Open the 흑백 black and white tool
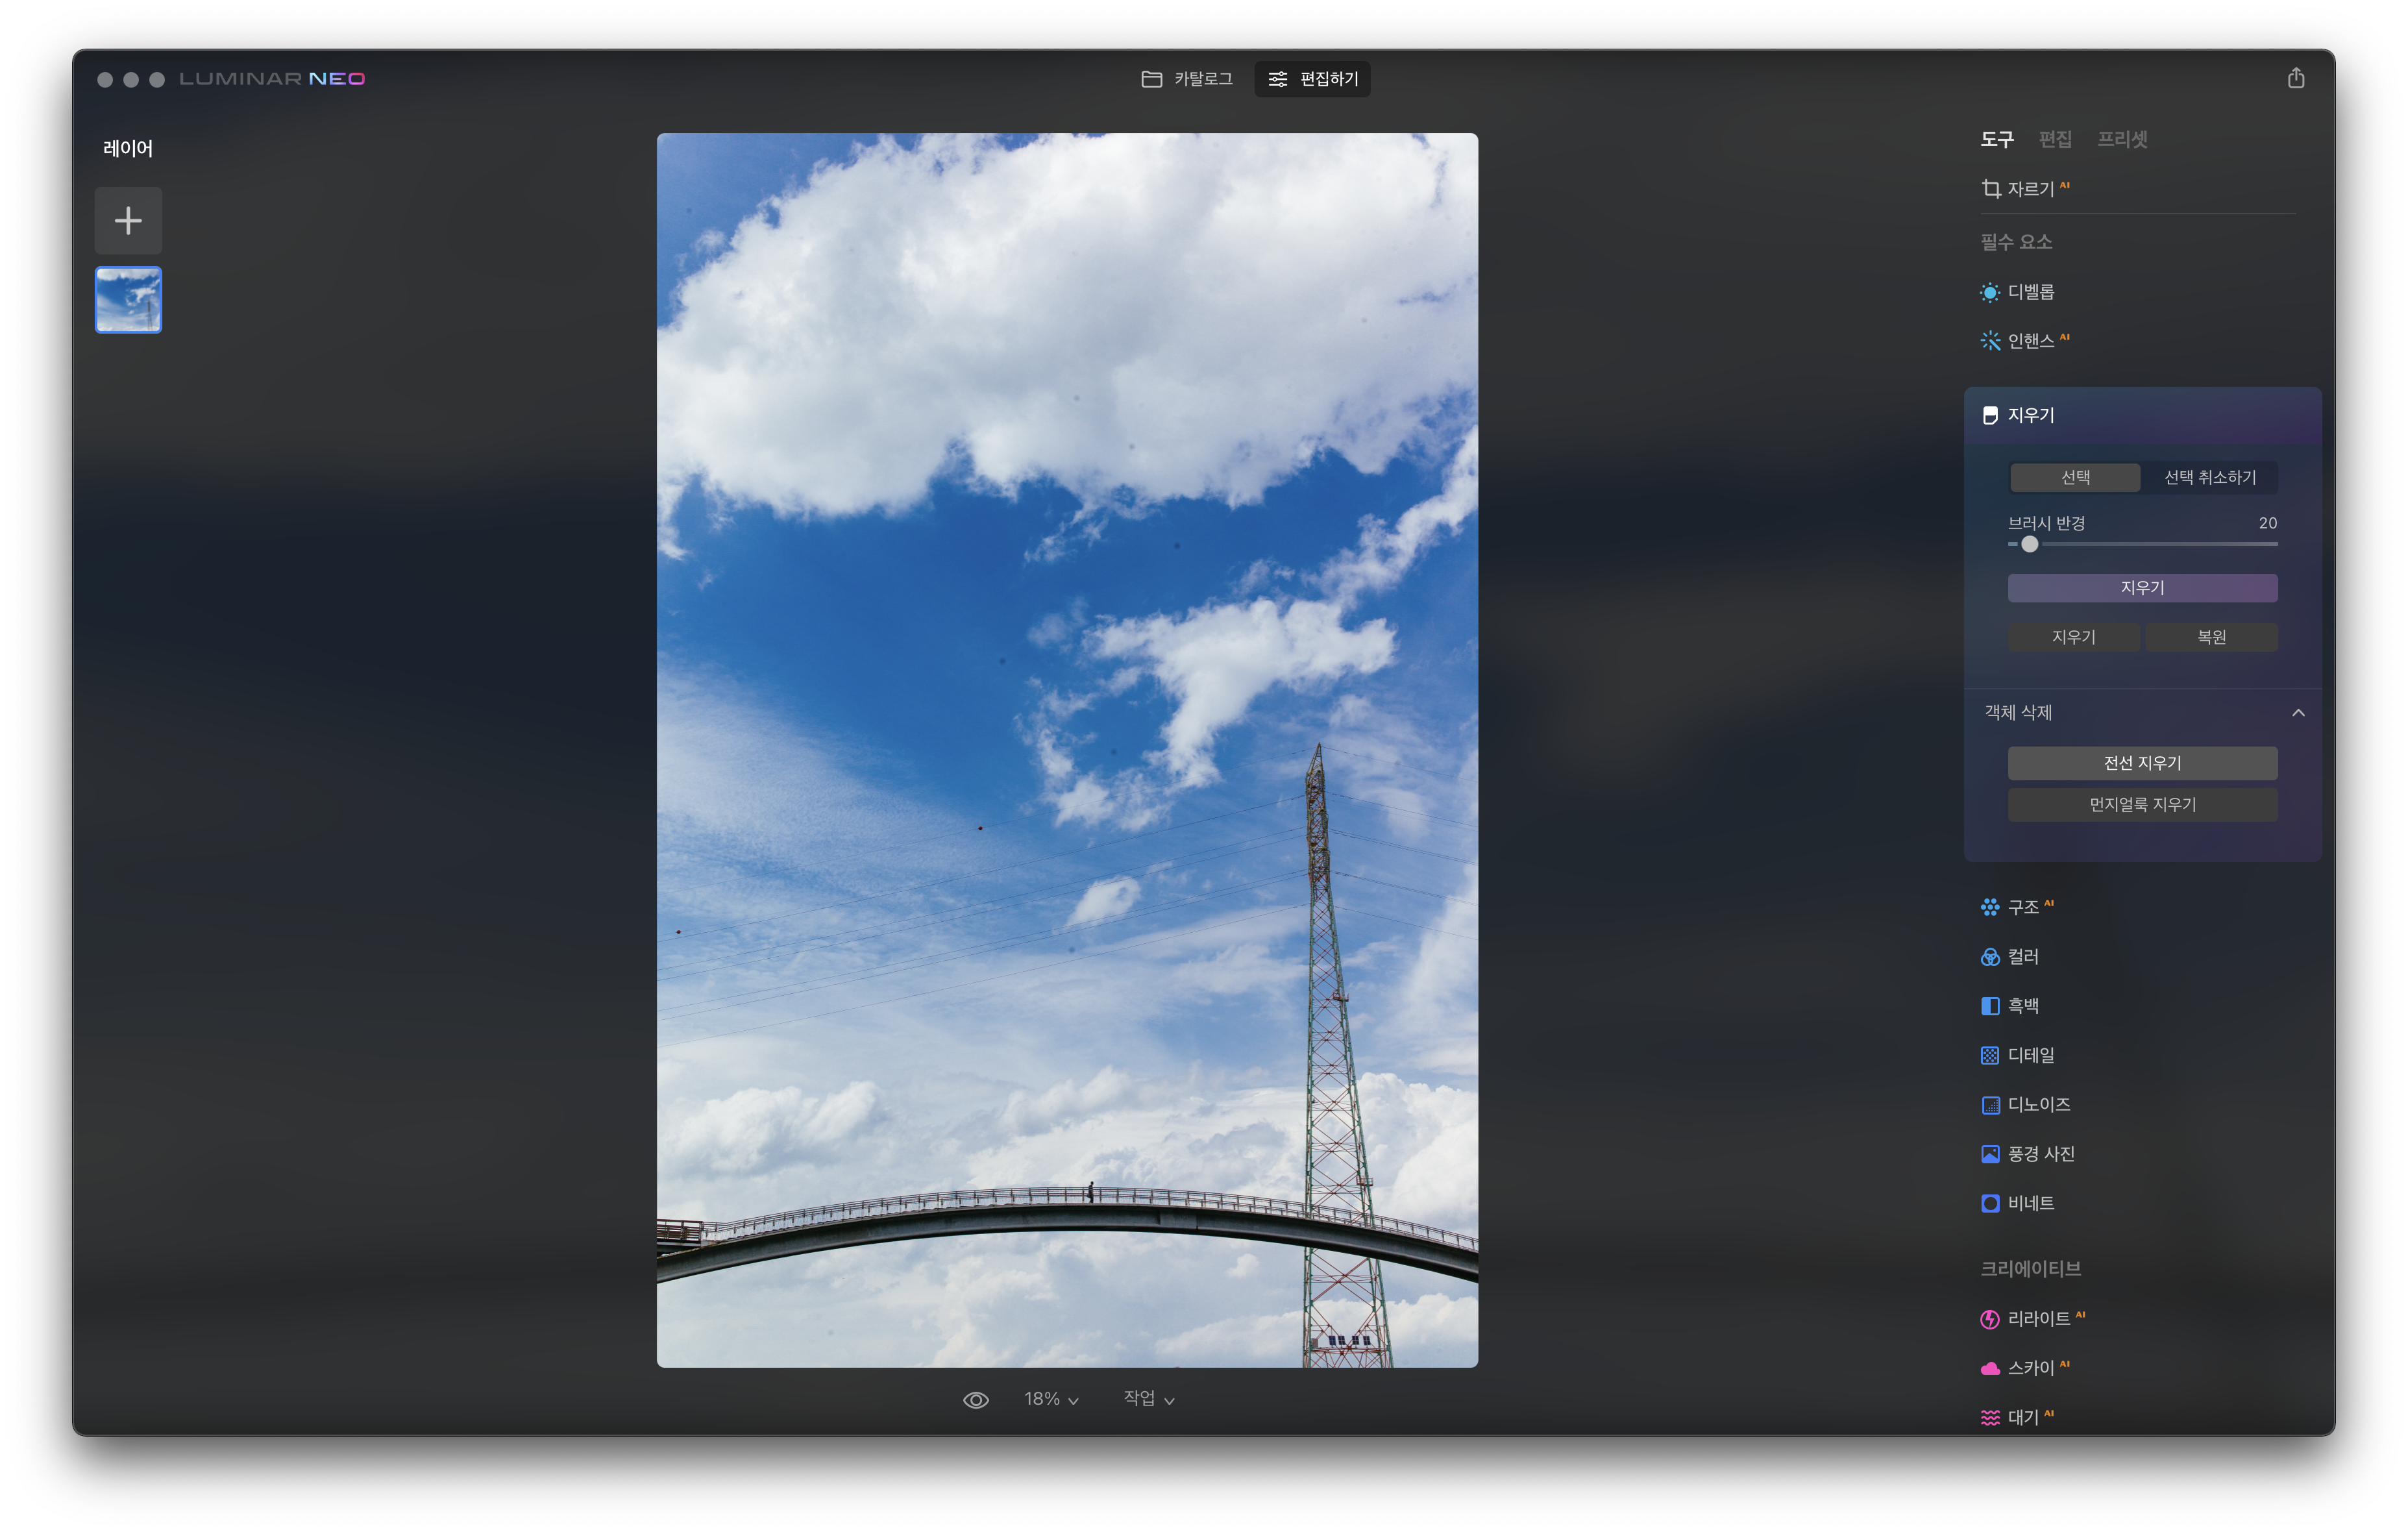 point(2021,1006)
